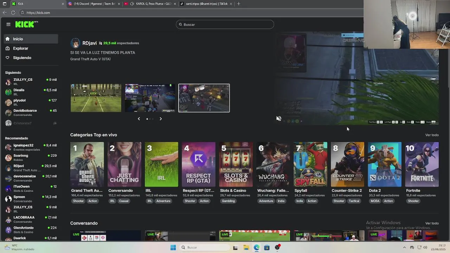450x253 pixels.
Task: Close the Kick browser tab
Action: pyautogui.click(x=63, y=4)
